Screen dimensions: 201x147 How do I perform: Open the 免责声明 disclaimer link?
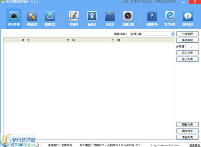pyautogui.click(x=195, y=145)
